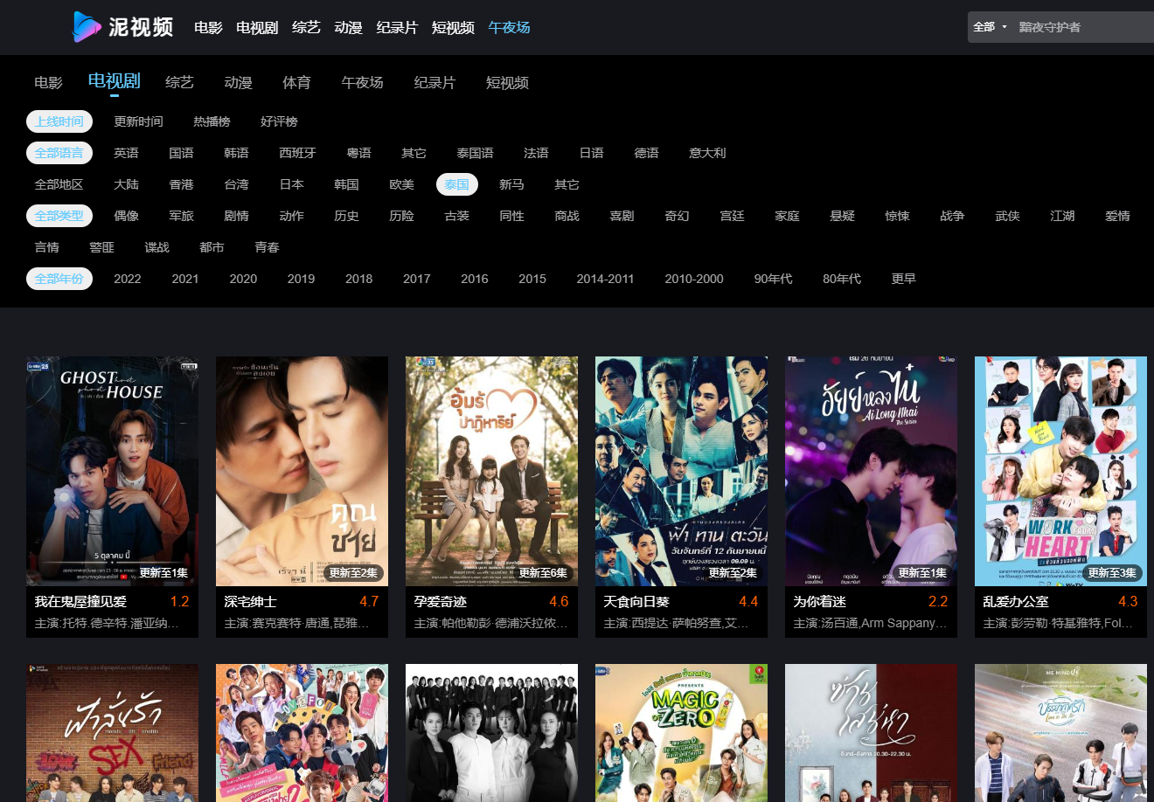Viewport: 1154px width, 802px height.
Task: Open the Ghost Host Ghost House poster
Action: (112, 470)
